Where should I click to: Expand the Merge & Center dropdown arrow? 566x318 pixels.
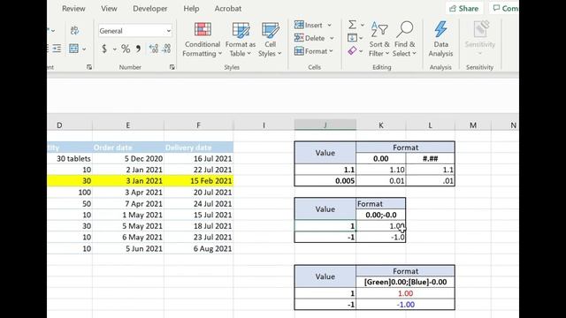tap(84, 49)
